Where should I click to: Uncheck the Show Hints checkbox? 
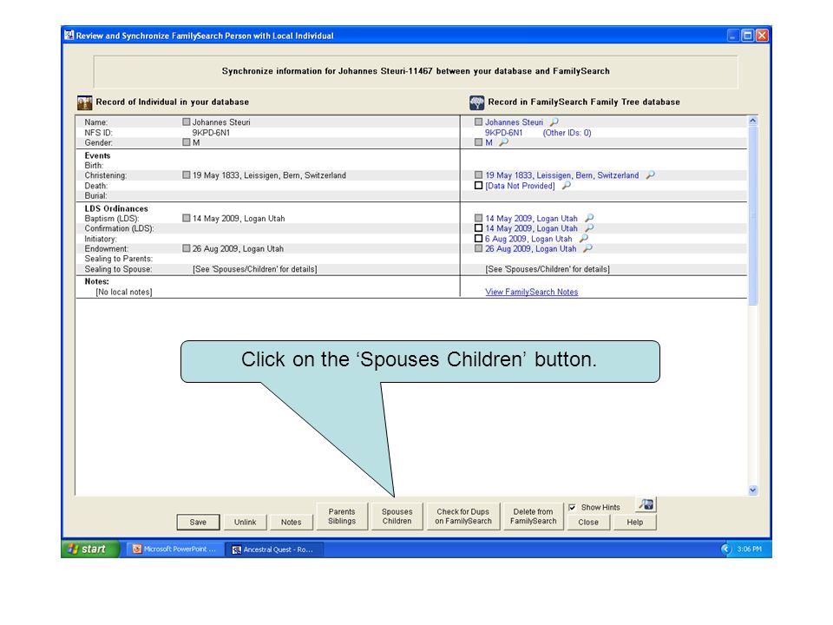[x=572, y=508]
